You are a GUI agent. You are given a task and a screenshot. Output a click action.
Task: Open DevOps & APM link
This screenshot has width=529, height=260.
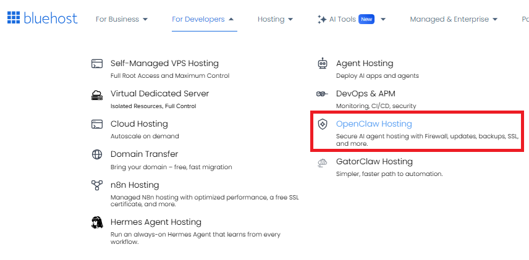tap(365, 93)
